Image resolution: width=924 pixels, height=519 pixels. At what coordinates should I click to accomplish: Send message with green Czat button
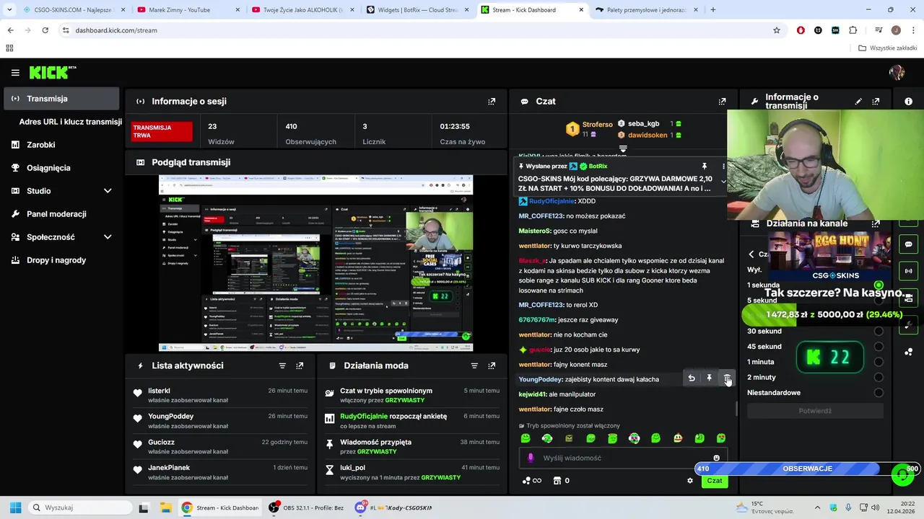tap(715, 481)
